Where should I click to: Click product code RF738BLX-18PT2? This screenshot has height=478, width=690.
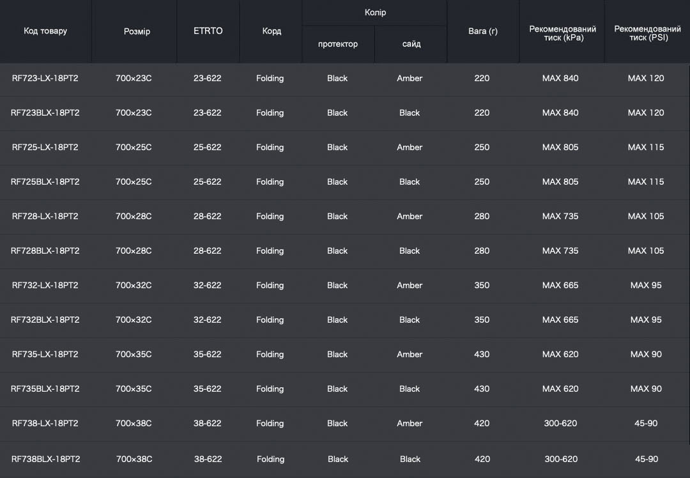coord(45,459)
